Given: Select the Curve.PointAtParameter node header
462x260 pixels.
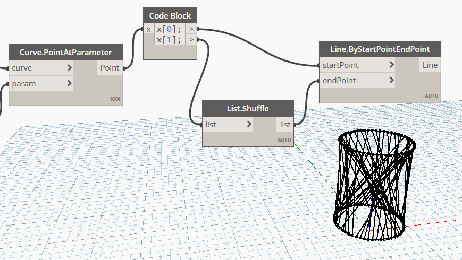Looking at the screenshot, I should (x=66, y=52).
